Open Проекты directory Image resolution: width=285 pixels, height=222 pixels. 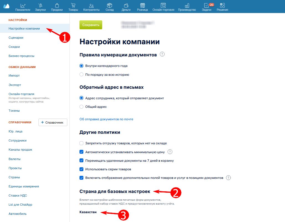[15, 168]
